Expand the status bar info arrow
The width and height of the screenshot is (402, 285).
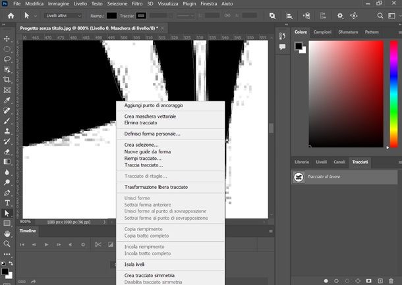pos(104,222)
